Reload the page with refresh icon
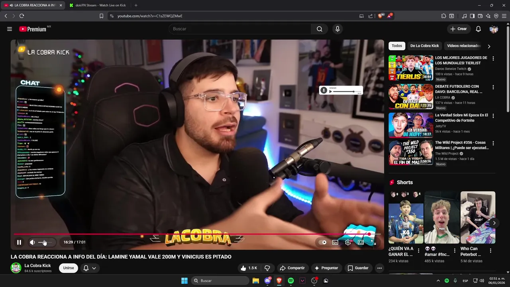The image size is (510, 287). point(22,16)
